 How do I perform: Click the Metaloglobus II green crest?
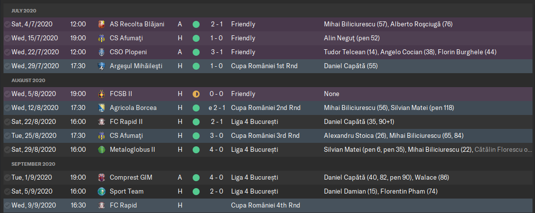(101, 150)
